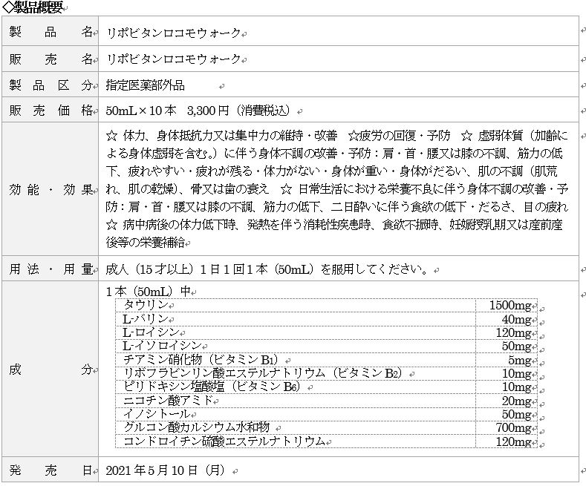The image size is (586, 486).
Task: Click the L-ロイシン amount 120mg
Action: (x=513, y=333)
